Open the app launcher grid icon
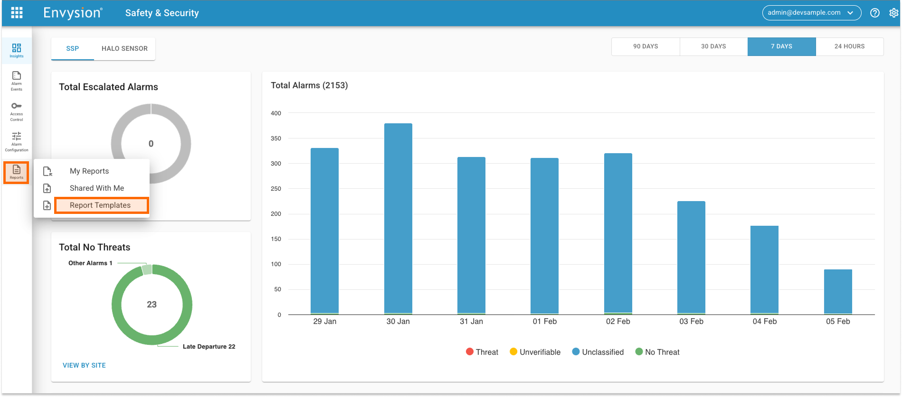Image resolution: width=902 pixels, height=397 pixels. pos(17,13)
